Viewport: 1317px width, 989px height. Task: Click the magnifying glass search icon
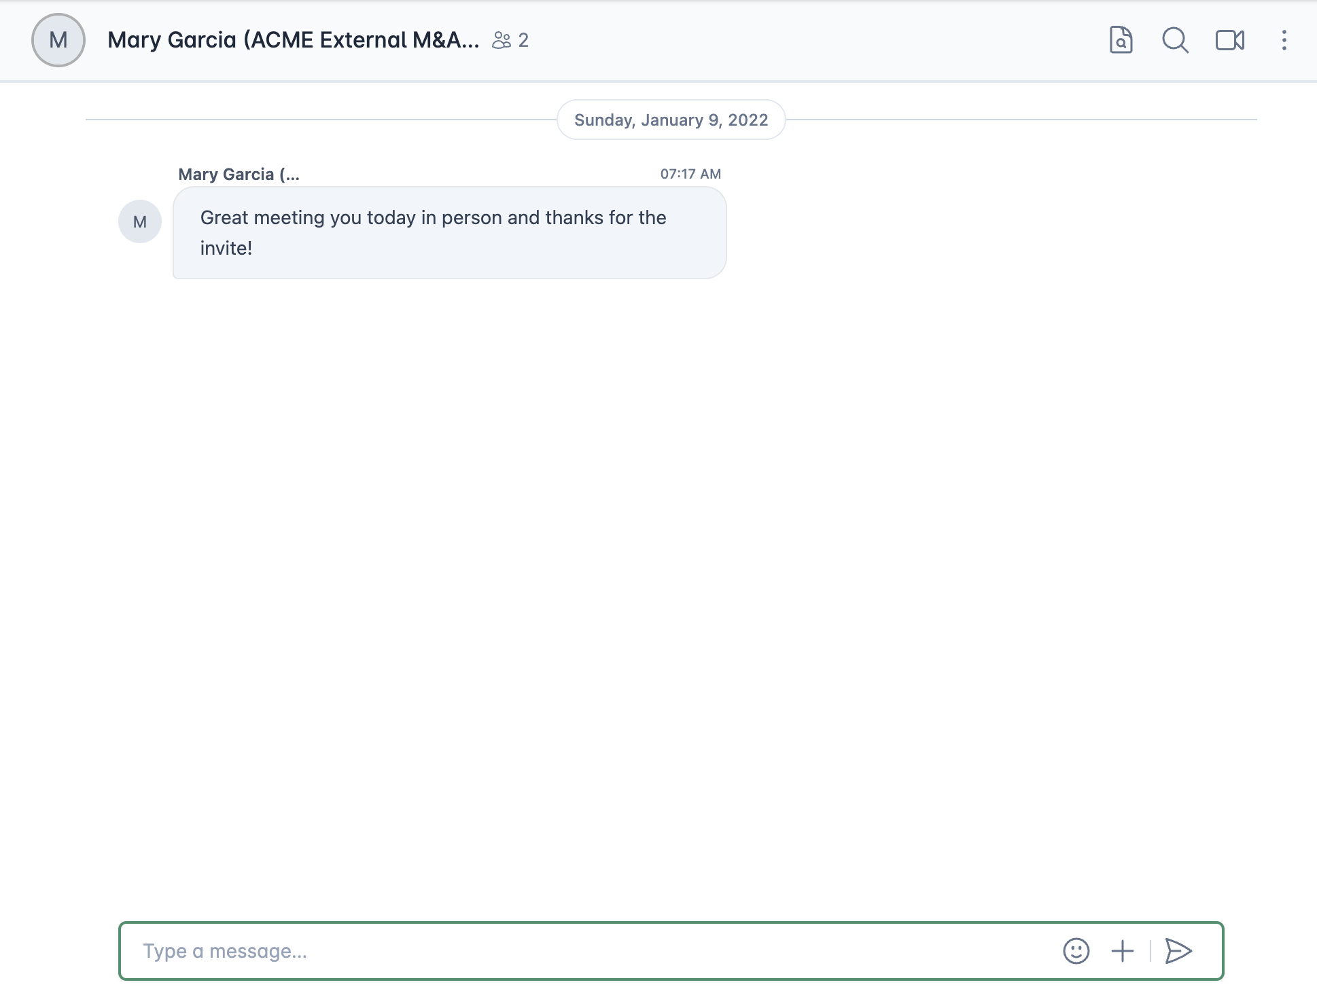(1175, 40)
